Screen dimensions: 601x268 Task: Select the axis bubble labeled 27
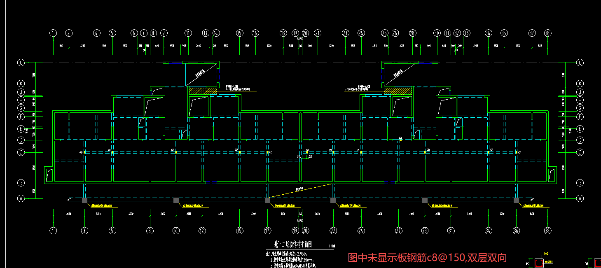click(x=398, y=231)
